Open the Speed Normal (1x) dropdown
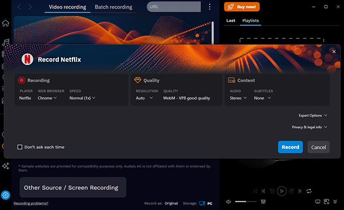Image resolution: width=344 pixels, height=210 pixels. point(82,98)
